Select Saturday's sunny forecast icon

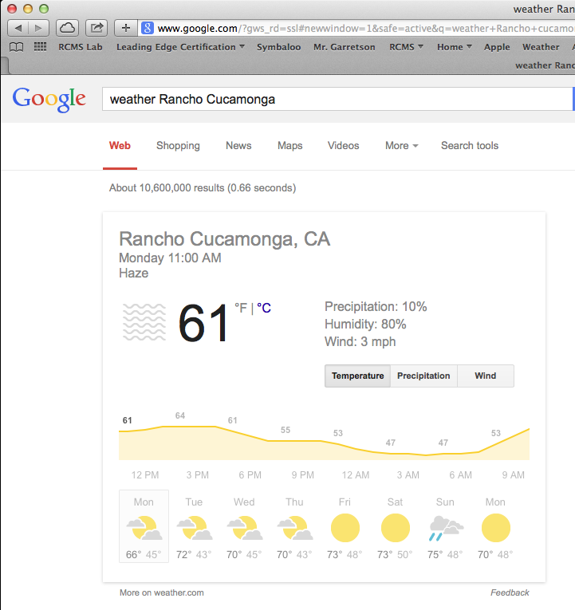pos(396,528)
